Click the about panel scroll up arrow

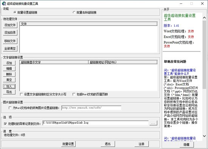(x=204, y=18)
